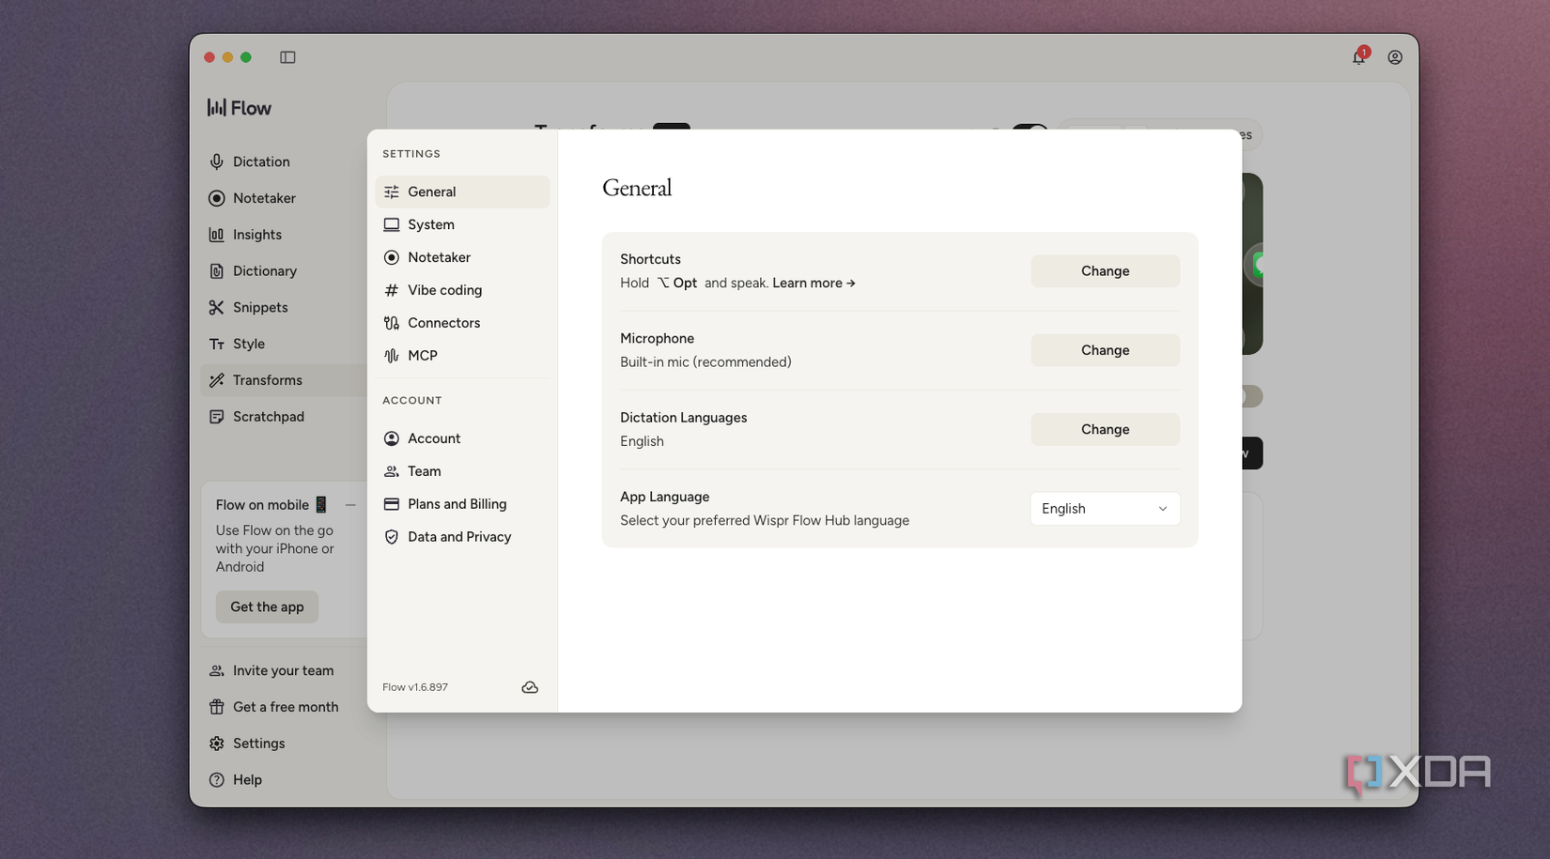Click the Data and Privacy shield icon
The width and height of the screenshot is (1550, 859).
[x=392, y=537]
